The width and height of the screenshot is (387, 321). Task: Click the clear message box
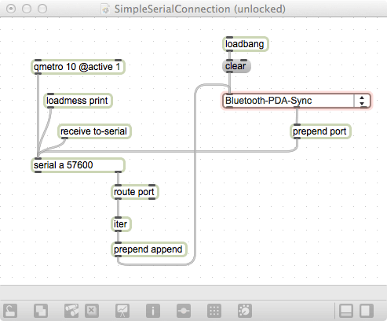coord(236,66)
